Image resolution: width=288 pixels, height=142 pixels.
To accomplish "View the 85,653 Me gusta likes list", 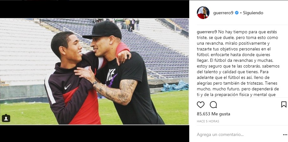I will (x=213, y=114).
